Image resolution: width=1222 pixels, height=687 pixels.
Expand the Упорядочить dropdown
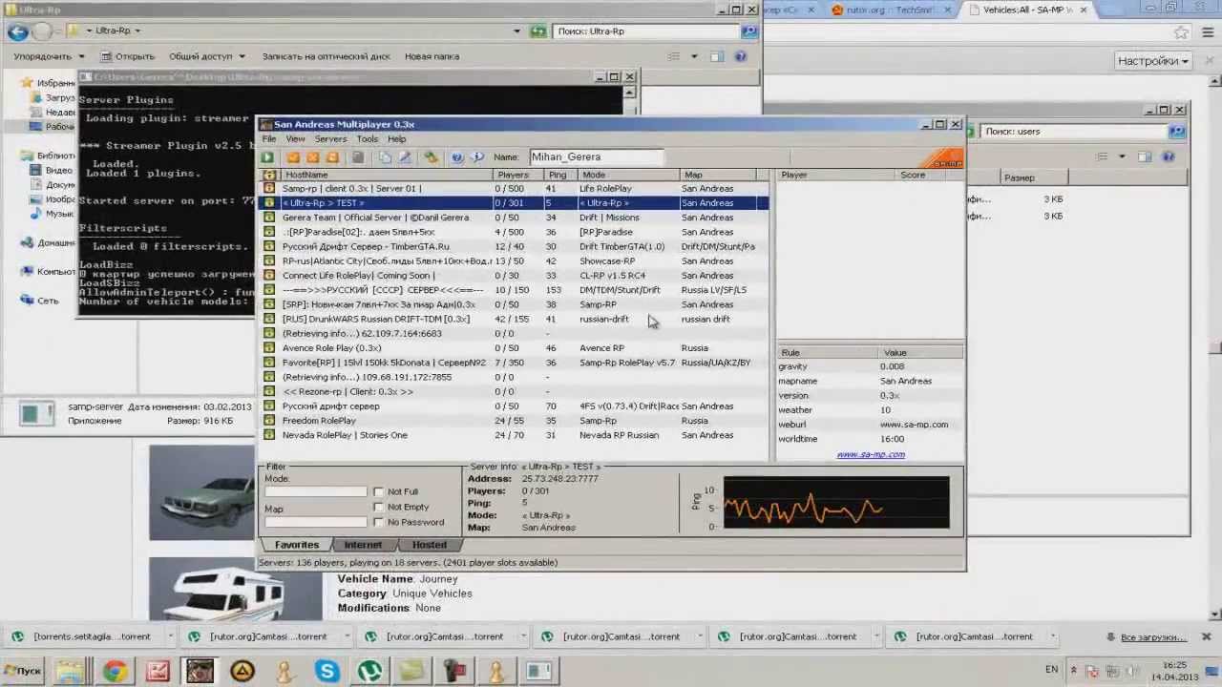(48, 56)
